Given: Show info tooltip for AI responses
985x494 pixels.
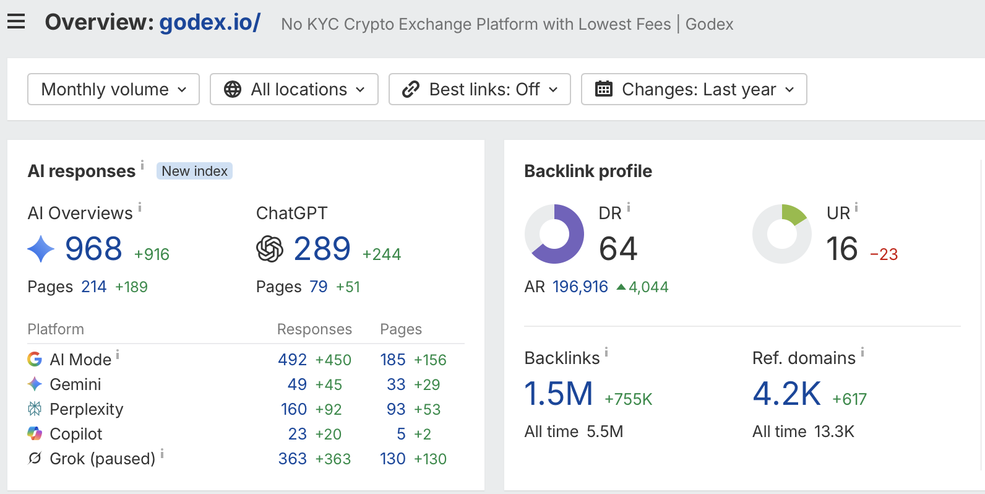Looking at the screenshot, I should [x=142, y=165].
